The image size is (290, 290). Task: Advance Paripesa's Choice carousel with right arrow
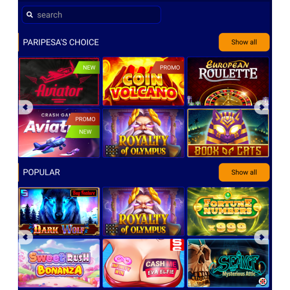[262, 107]
